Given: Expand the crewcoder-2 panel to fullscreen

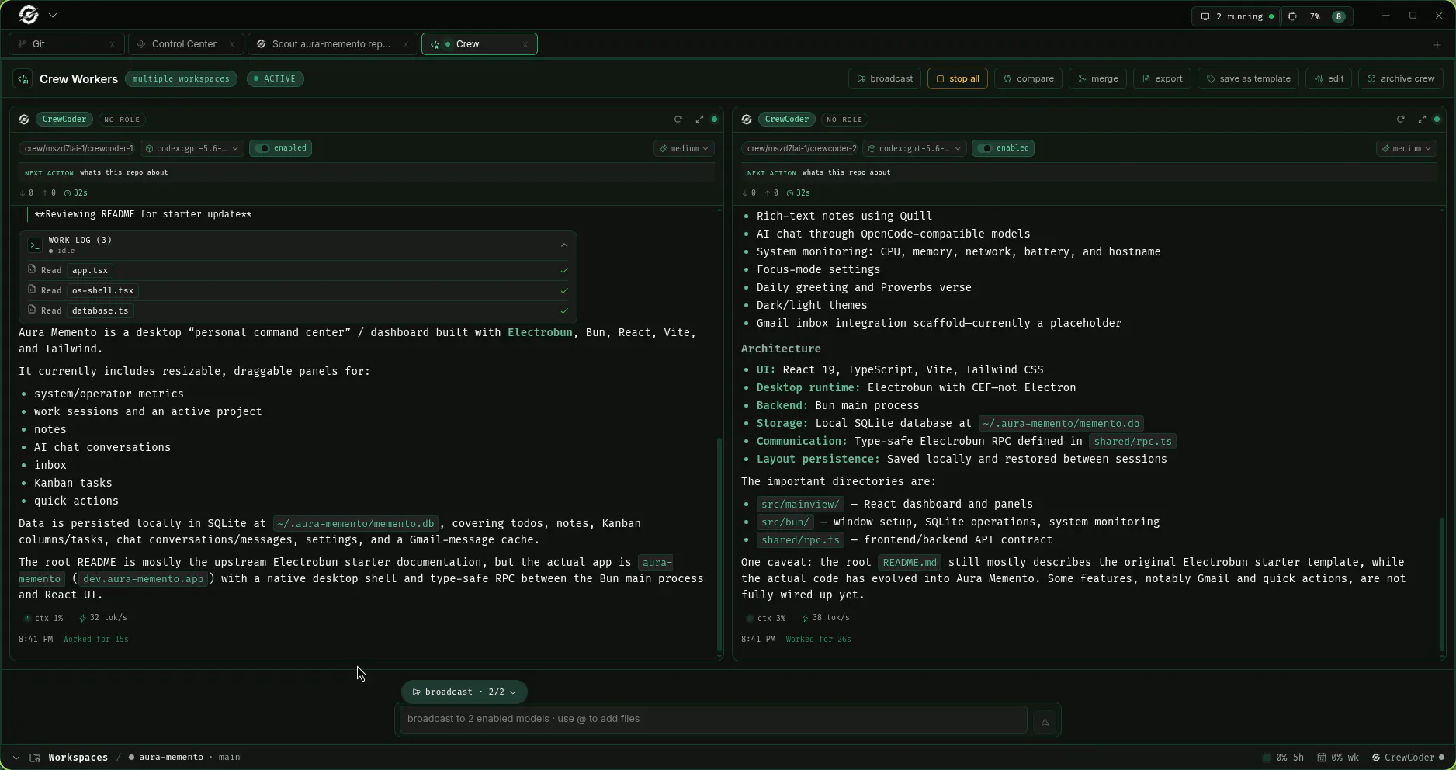Looking at the screenshot, I should [x=1422, y=119].
